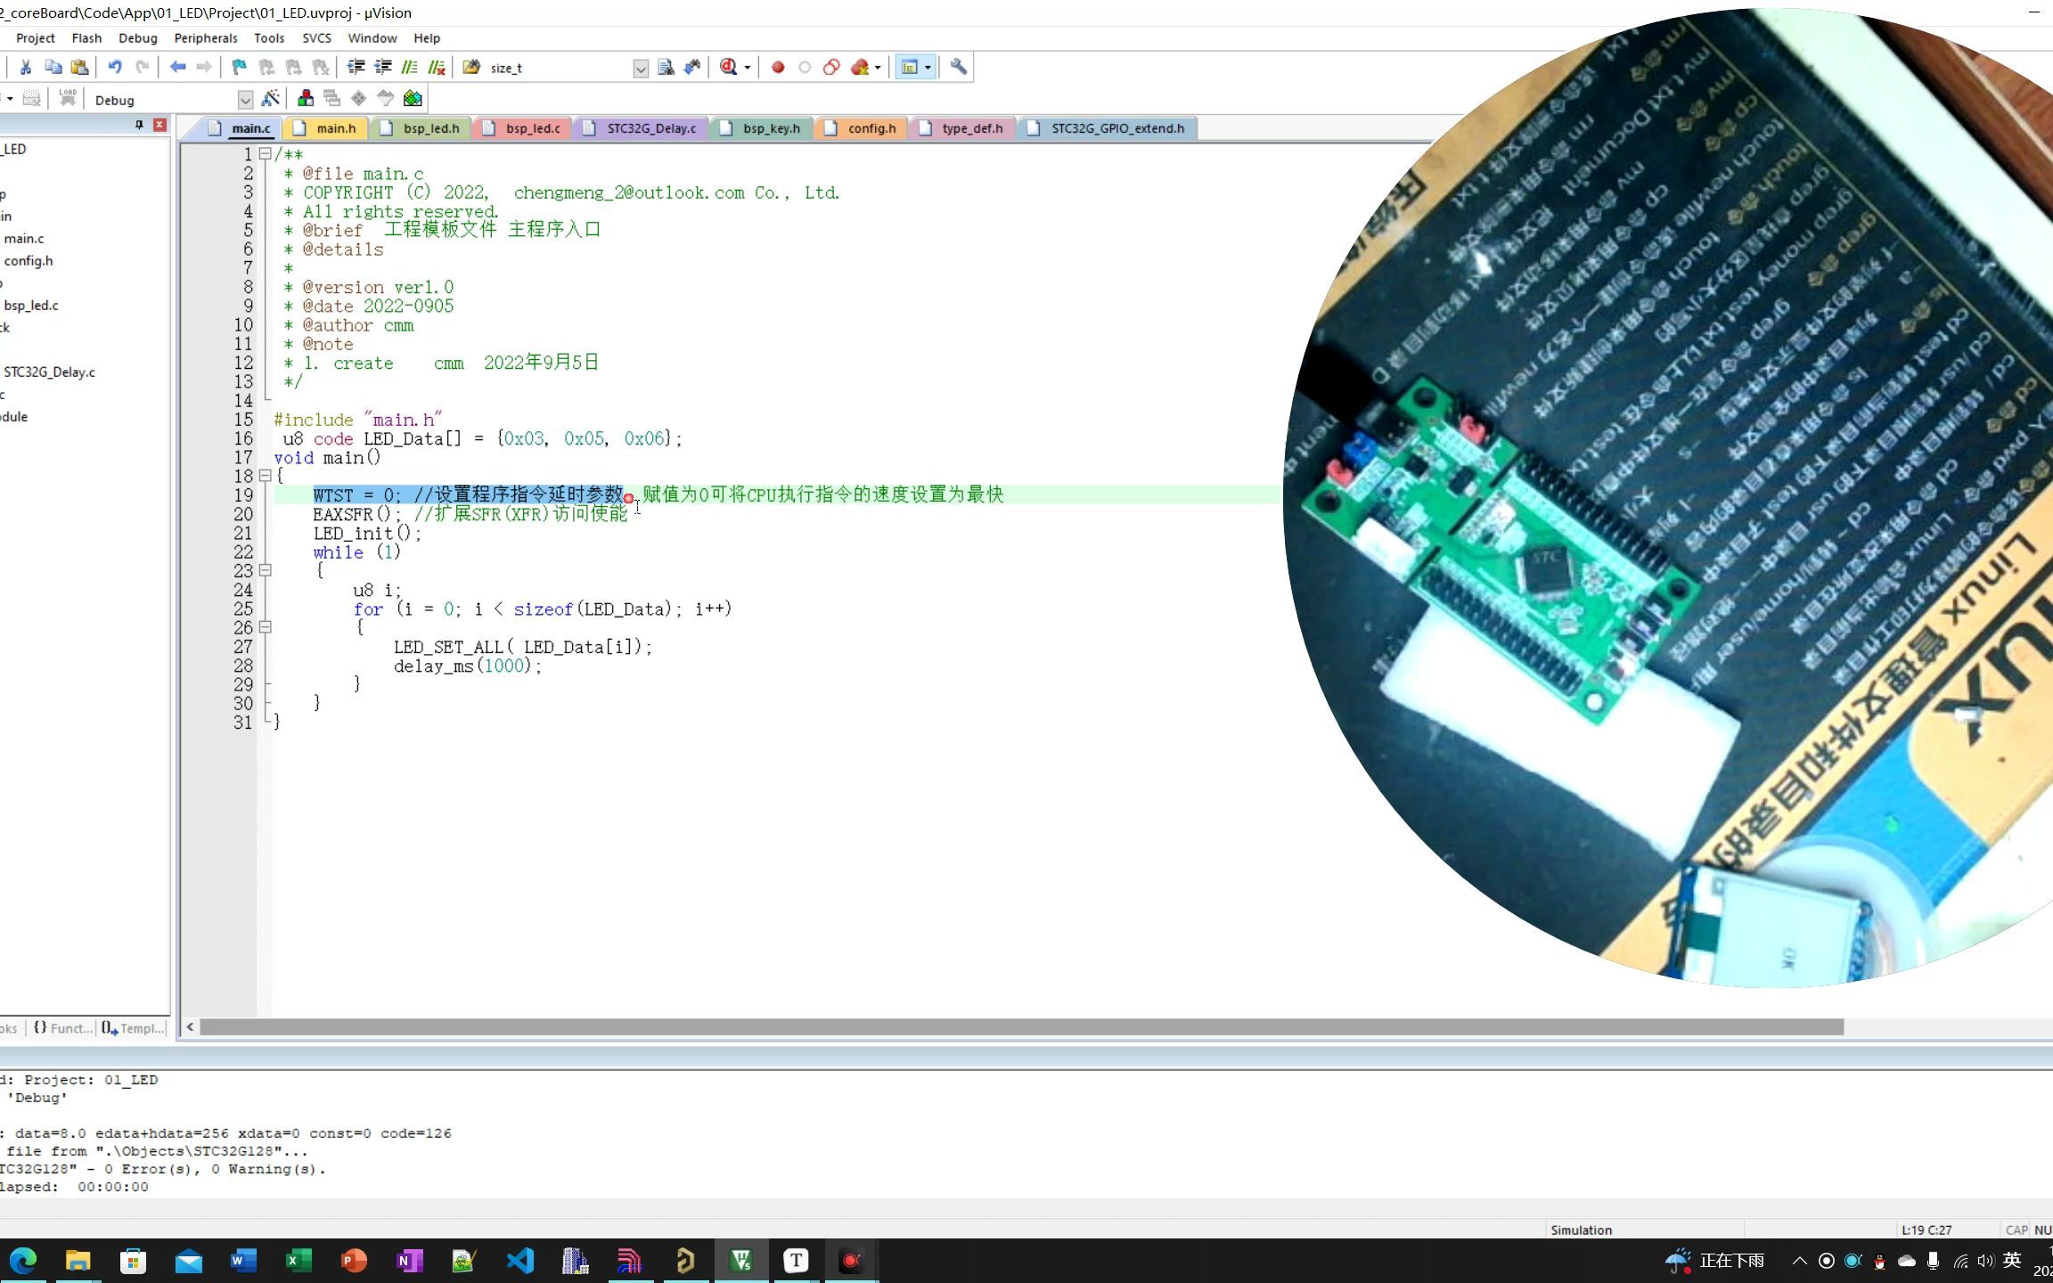The height and width of the screenshot is (1283, 2053).
Task: Expand the Debug target dropdown
Action: tap(245, 100)
